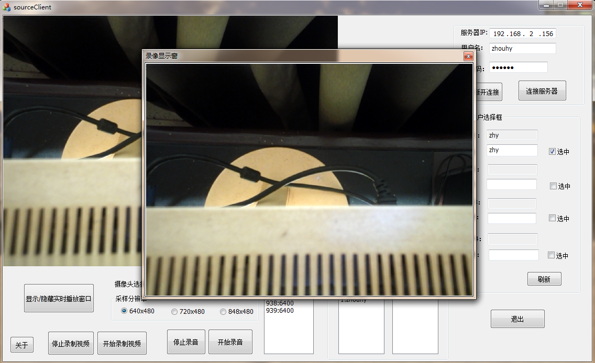Close the 录像显示窗 video popup window
This screenshot has width=595, height=363.
[468, 56]
